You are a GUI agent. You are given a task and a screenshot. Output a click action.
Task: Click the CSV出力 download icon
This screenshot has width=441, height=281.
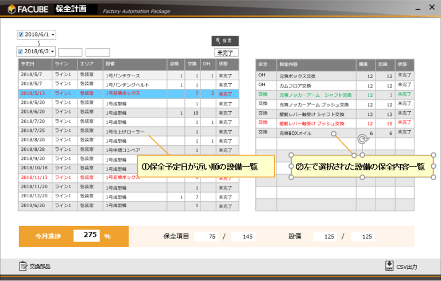[389, 266]
